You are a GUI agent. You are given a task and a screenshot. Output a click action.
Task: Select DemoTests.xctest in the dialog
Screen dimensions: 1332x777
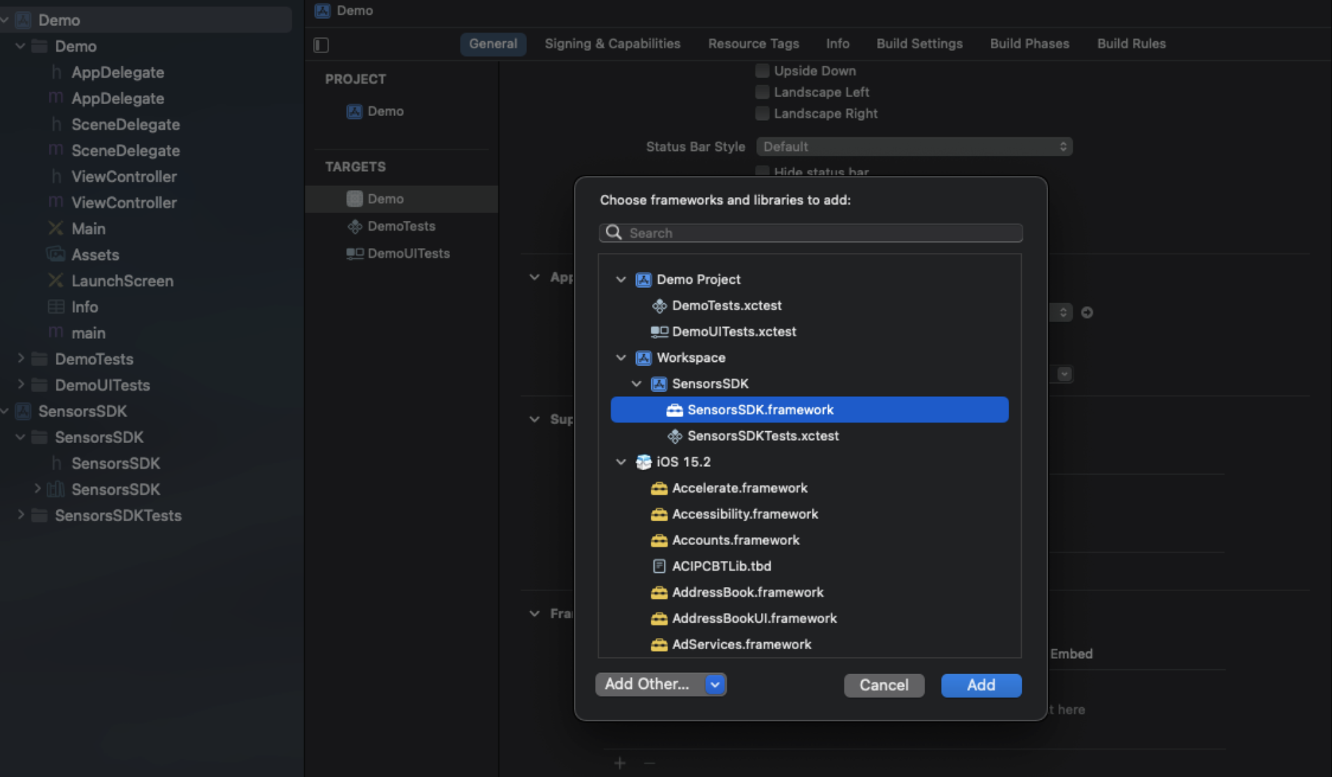pos(727,305)
